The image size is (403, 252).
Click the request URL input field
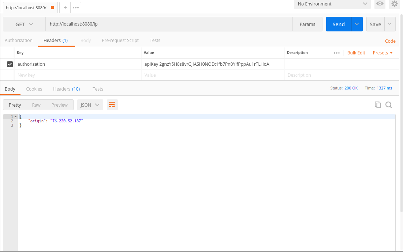tap(168, 24)
